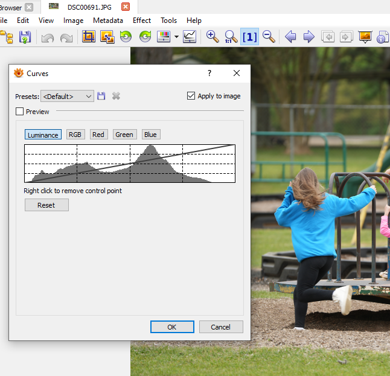
Task: Click the Save icon in main toolbar
Action: (x=25, y=37)
